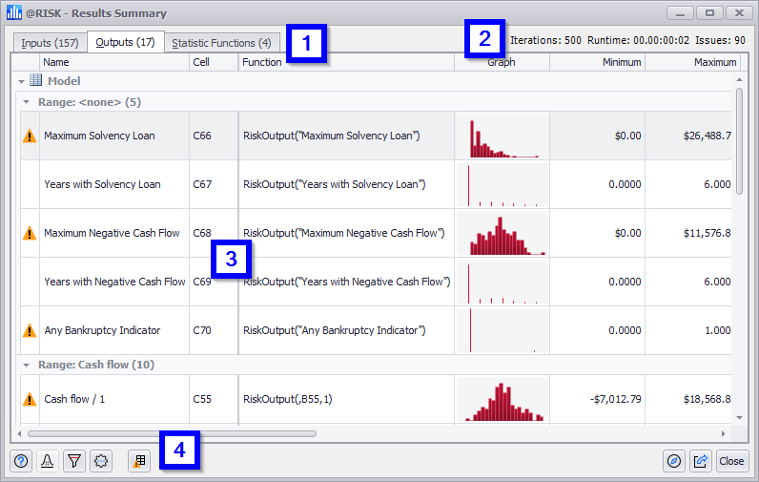This screenshot has height=482, width=759.
Task: Click the help question mark icon
Action: (x=20, y=461)
